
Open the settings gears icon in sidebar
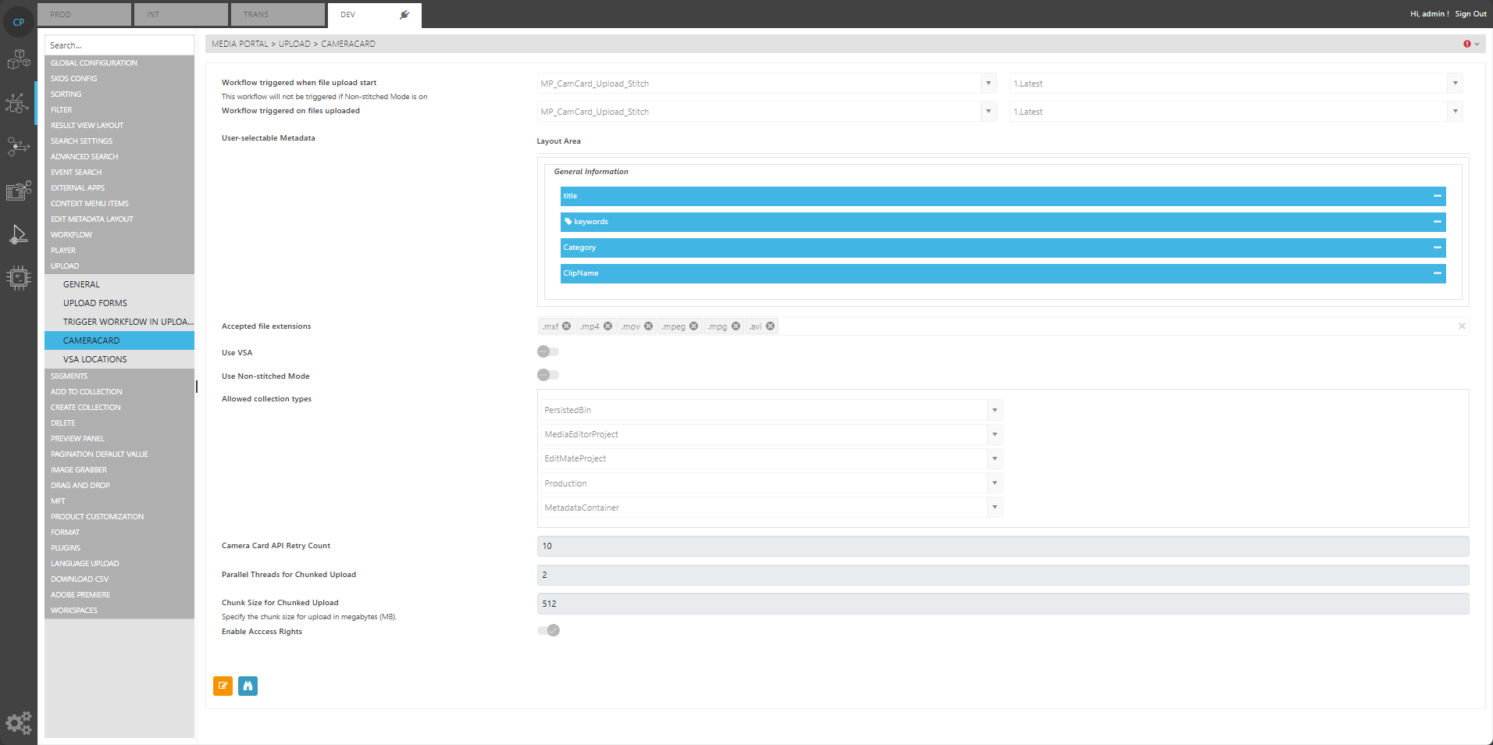(x=19, y=722)
